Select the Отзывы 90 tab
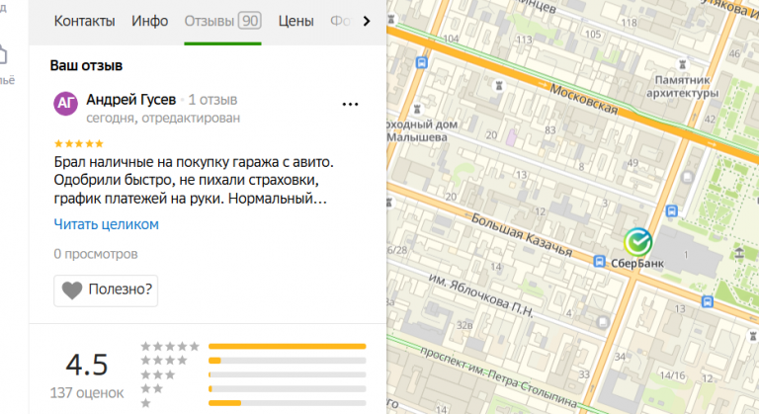This screenshot has width=759, height=414. 222,21
